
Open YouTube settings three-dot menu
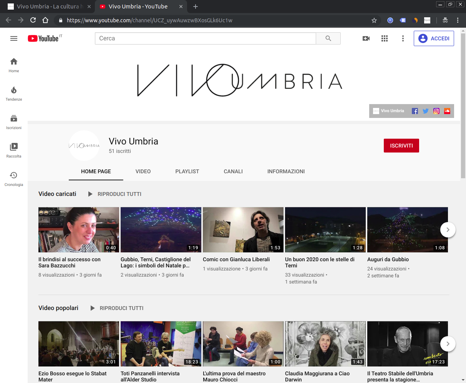403,38
